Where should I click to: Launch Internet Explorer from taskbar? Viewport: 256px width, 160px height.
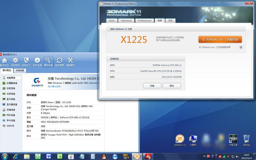click(x=16, y=156)
